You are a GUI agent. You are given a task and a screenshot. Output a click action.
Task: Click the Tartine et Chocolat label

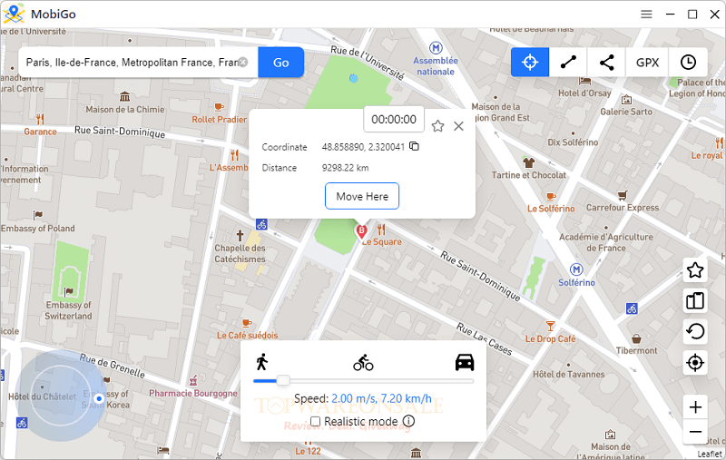[529, 175]
